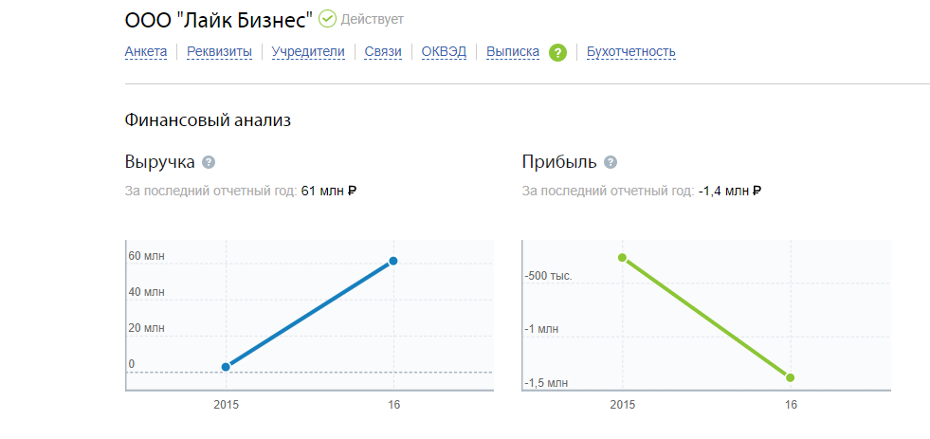
Task: Click the green checkmark status icon
Action: pyautogui.click(x=327, y=19)
